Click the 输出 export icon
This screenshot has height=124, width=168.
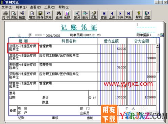22,15
